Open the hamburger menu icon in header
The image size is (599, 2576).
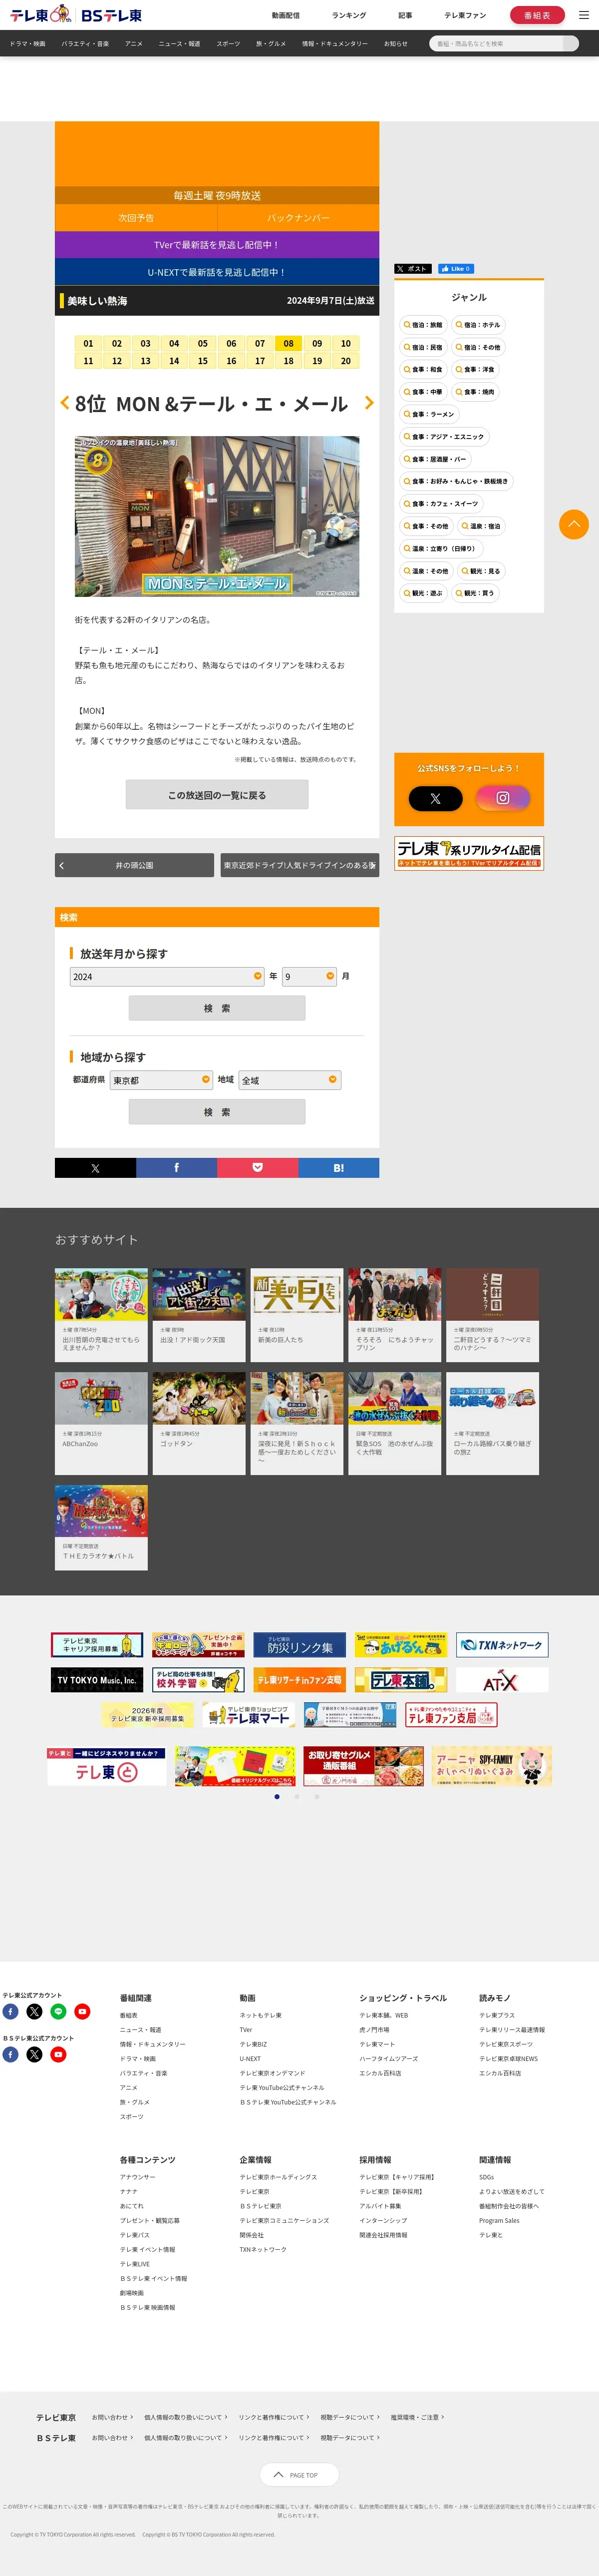point(584,15)
